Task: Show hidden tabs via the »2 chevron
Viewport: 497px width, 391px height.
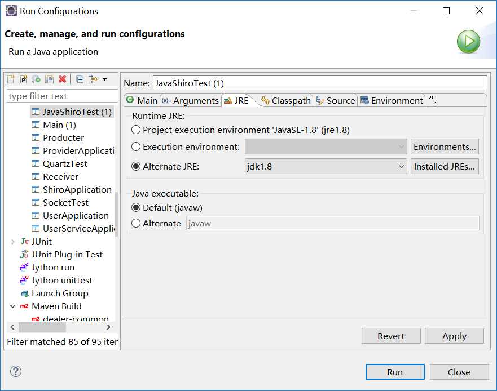Action: point(433,100)
